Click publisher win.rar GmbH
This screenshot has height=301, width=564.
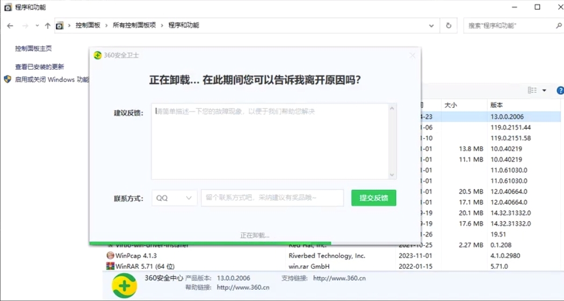point(309,267)
